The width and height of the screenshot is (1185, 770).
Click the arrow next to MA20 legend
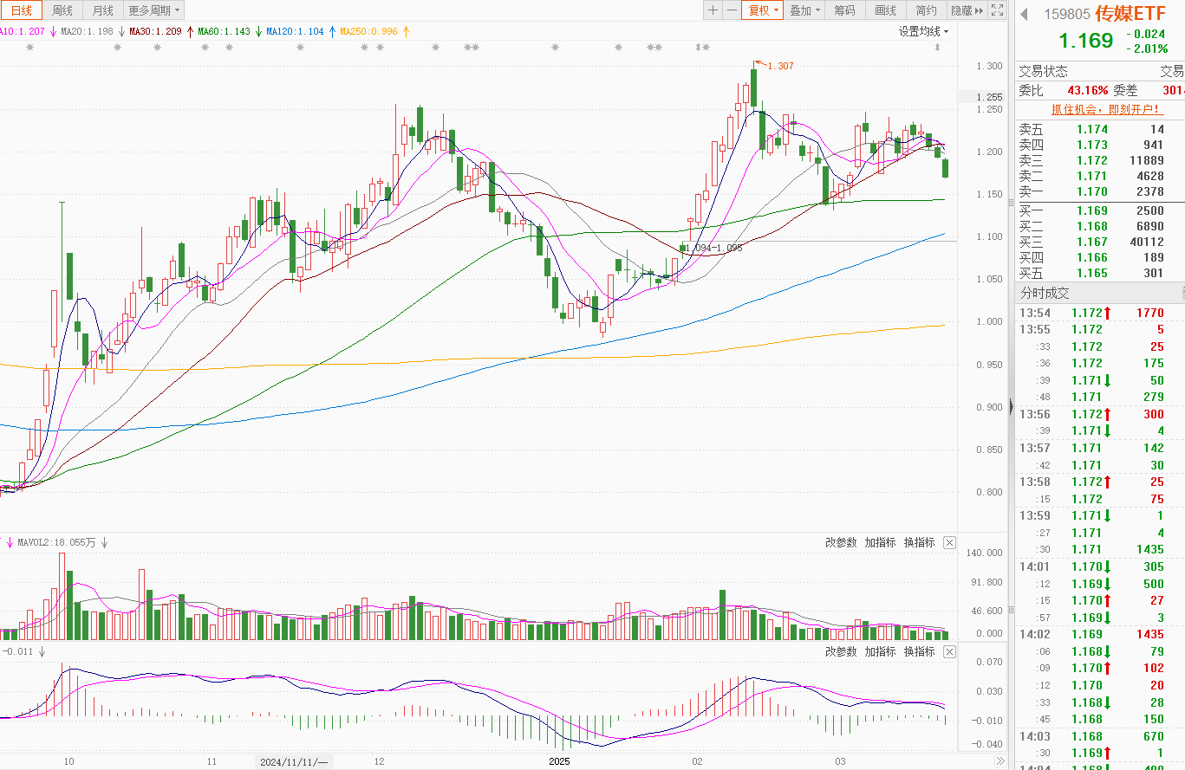pyautogui.click(x=121, y=31)
